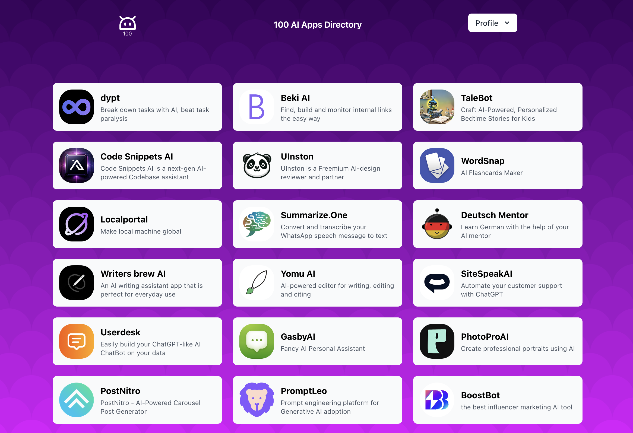Click the UInston panda icon
633x433 pixels.
257,165
